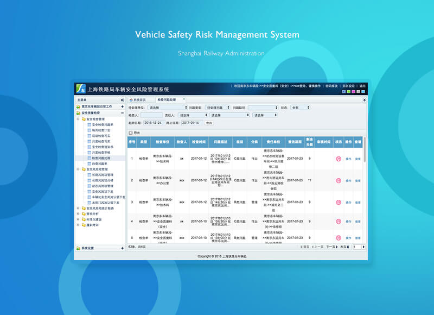Open the 责任人 dropdown
The height and width of the screenshot is (315, 434).
tap(198, 115)
